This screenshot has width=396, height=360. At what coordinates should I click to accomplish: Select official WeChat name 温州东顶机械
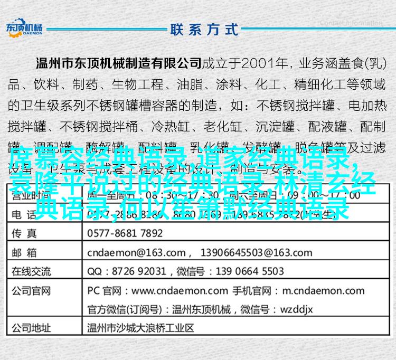point(201,309)
